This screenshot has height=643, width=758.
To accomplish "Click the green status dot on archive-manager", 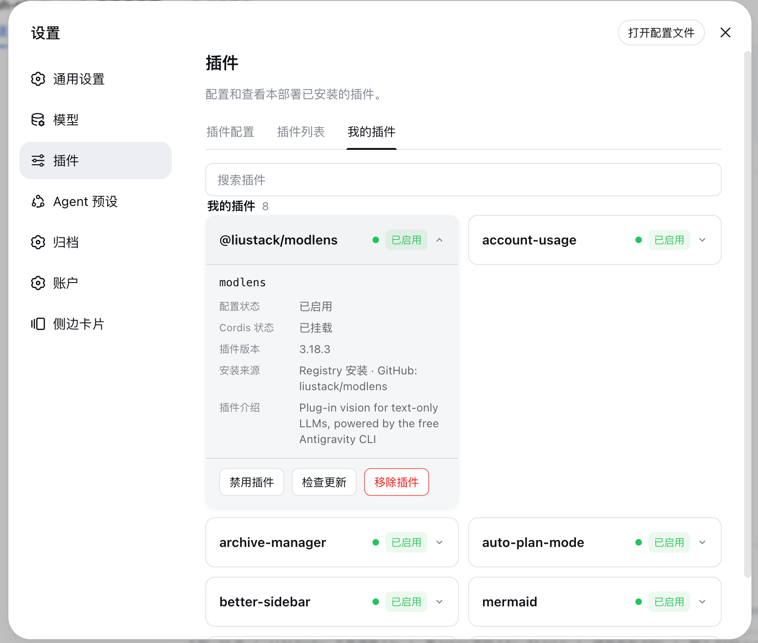I will pyautogui.click(x=376, y=542).
